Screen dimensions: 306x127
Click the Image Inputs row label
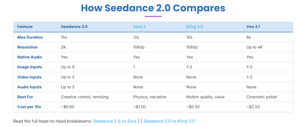coord(30,67)
